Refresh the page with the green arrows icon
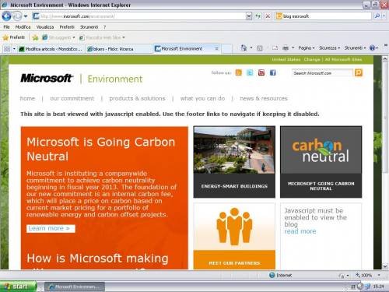Image resolution: width=389 pixels, height=292 pixels. click(x=258, y=16)
